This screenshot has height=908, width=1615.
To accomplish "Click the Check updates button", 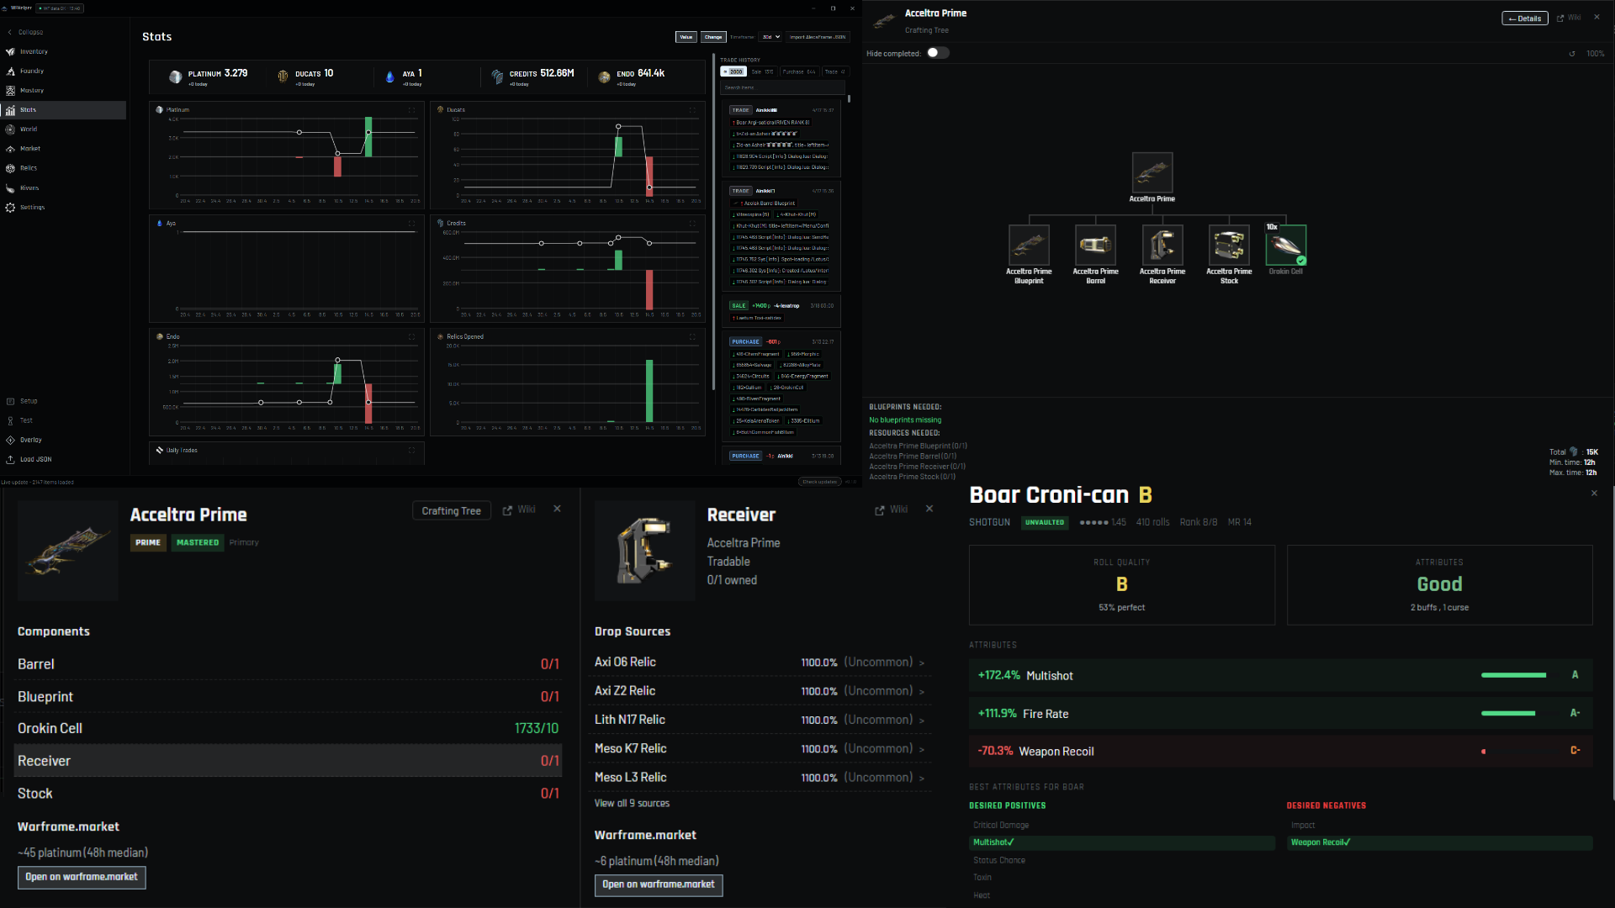I will click(x=819, y=483).
